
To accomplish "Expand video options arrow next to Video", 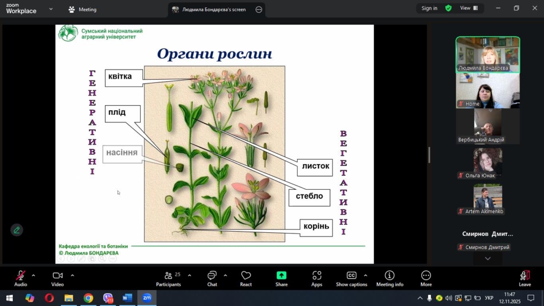I will [72, 276].
